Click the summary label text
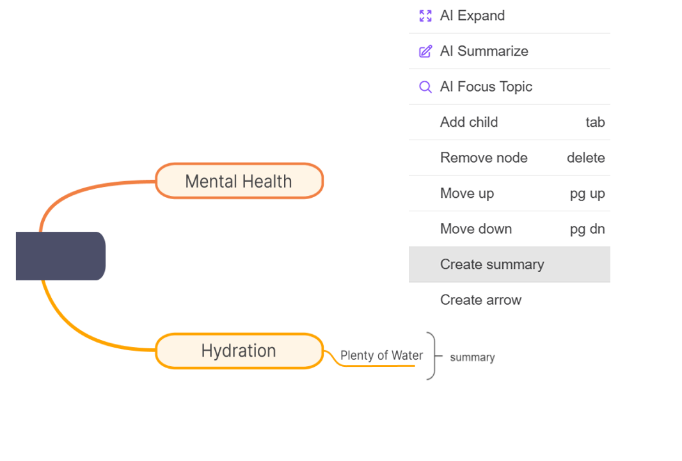Screen dimensions: 682x461 click(x=472, y=357)
